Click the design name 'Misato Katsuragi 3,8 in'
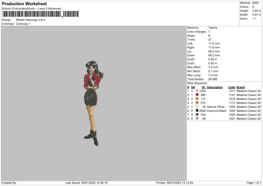The width and height of the screenshot is (263, 186). tap(31, 20)
